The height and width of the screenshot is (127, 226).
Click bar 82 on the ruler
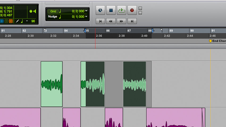pyautogui.click(x=24, y=31)
